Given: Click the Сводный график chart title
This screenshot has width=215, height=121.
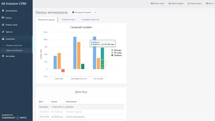Looking at the screenshot, I should 81,27.
